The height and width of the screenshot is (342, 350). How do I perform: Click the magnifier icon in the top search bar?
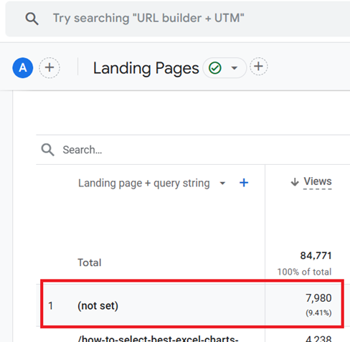(x=32, y=19)
